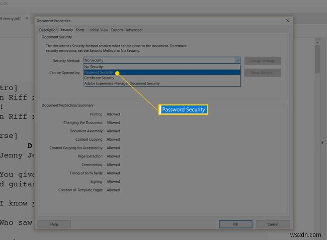The width and height of the screenshot is (327, 240).
Task: Close the Jenny.pdf document tab
Action: tap(27, 18)
